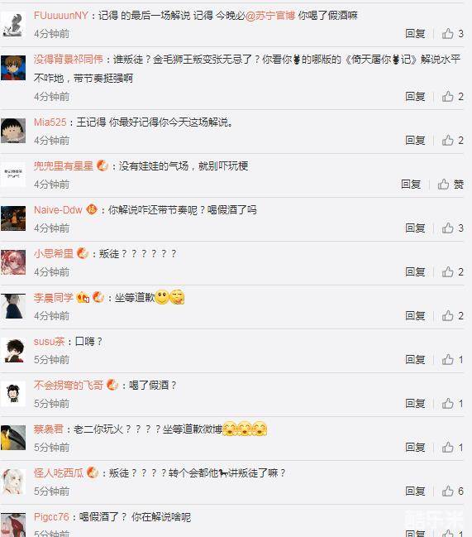Thumbs-up Naive-Ddw's comment
Viewport: 472px width, 537px height.
point(447,228)
